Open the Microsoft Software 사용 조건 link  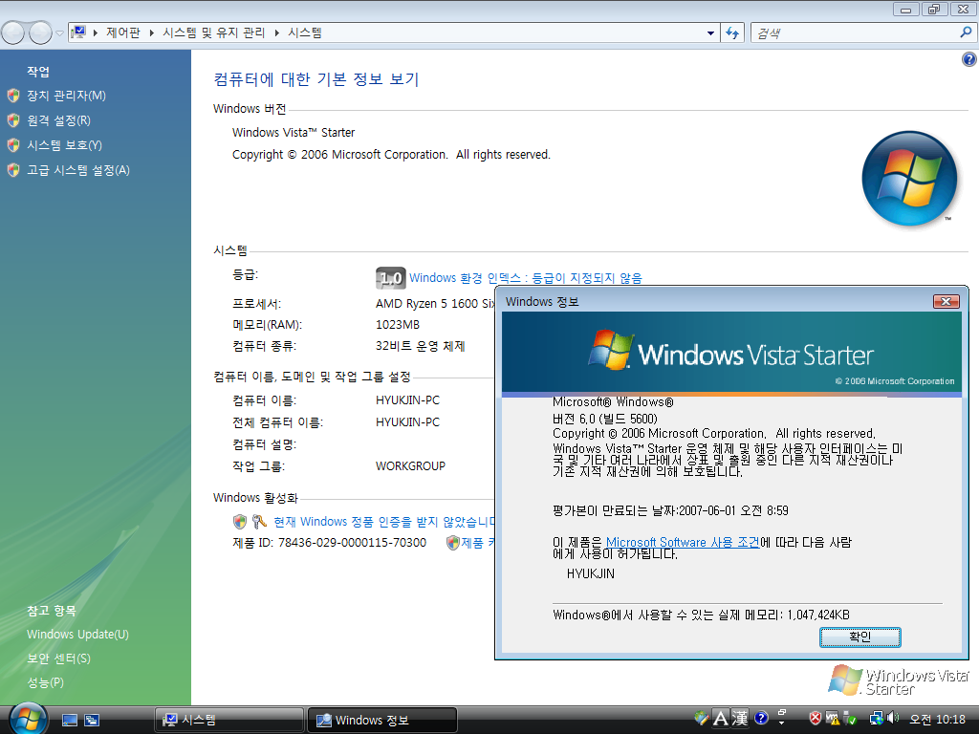click(683, 543)
